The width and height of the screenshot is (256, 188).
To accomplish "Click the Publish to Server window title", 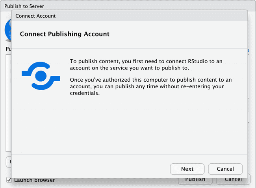I will pyautogui.click(x=24, y=6).
